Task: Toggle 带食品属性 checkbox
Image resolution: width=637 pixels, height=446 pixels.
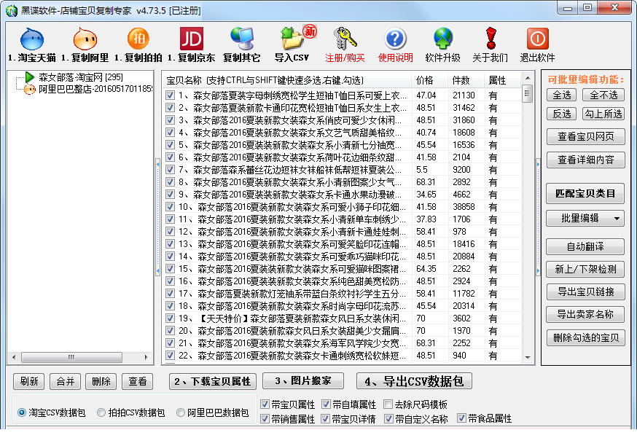Action: 461,418
